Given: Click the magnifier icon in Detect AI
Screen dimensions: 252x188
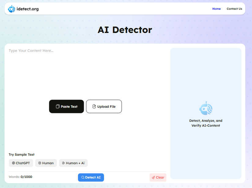Looking at the screenshot, I should coord(83,177).
